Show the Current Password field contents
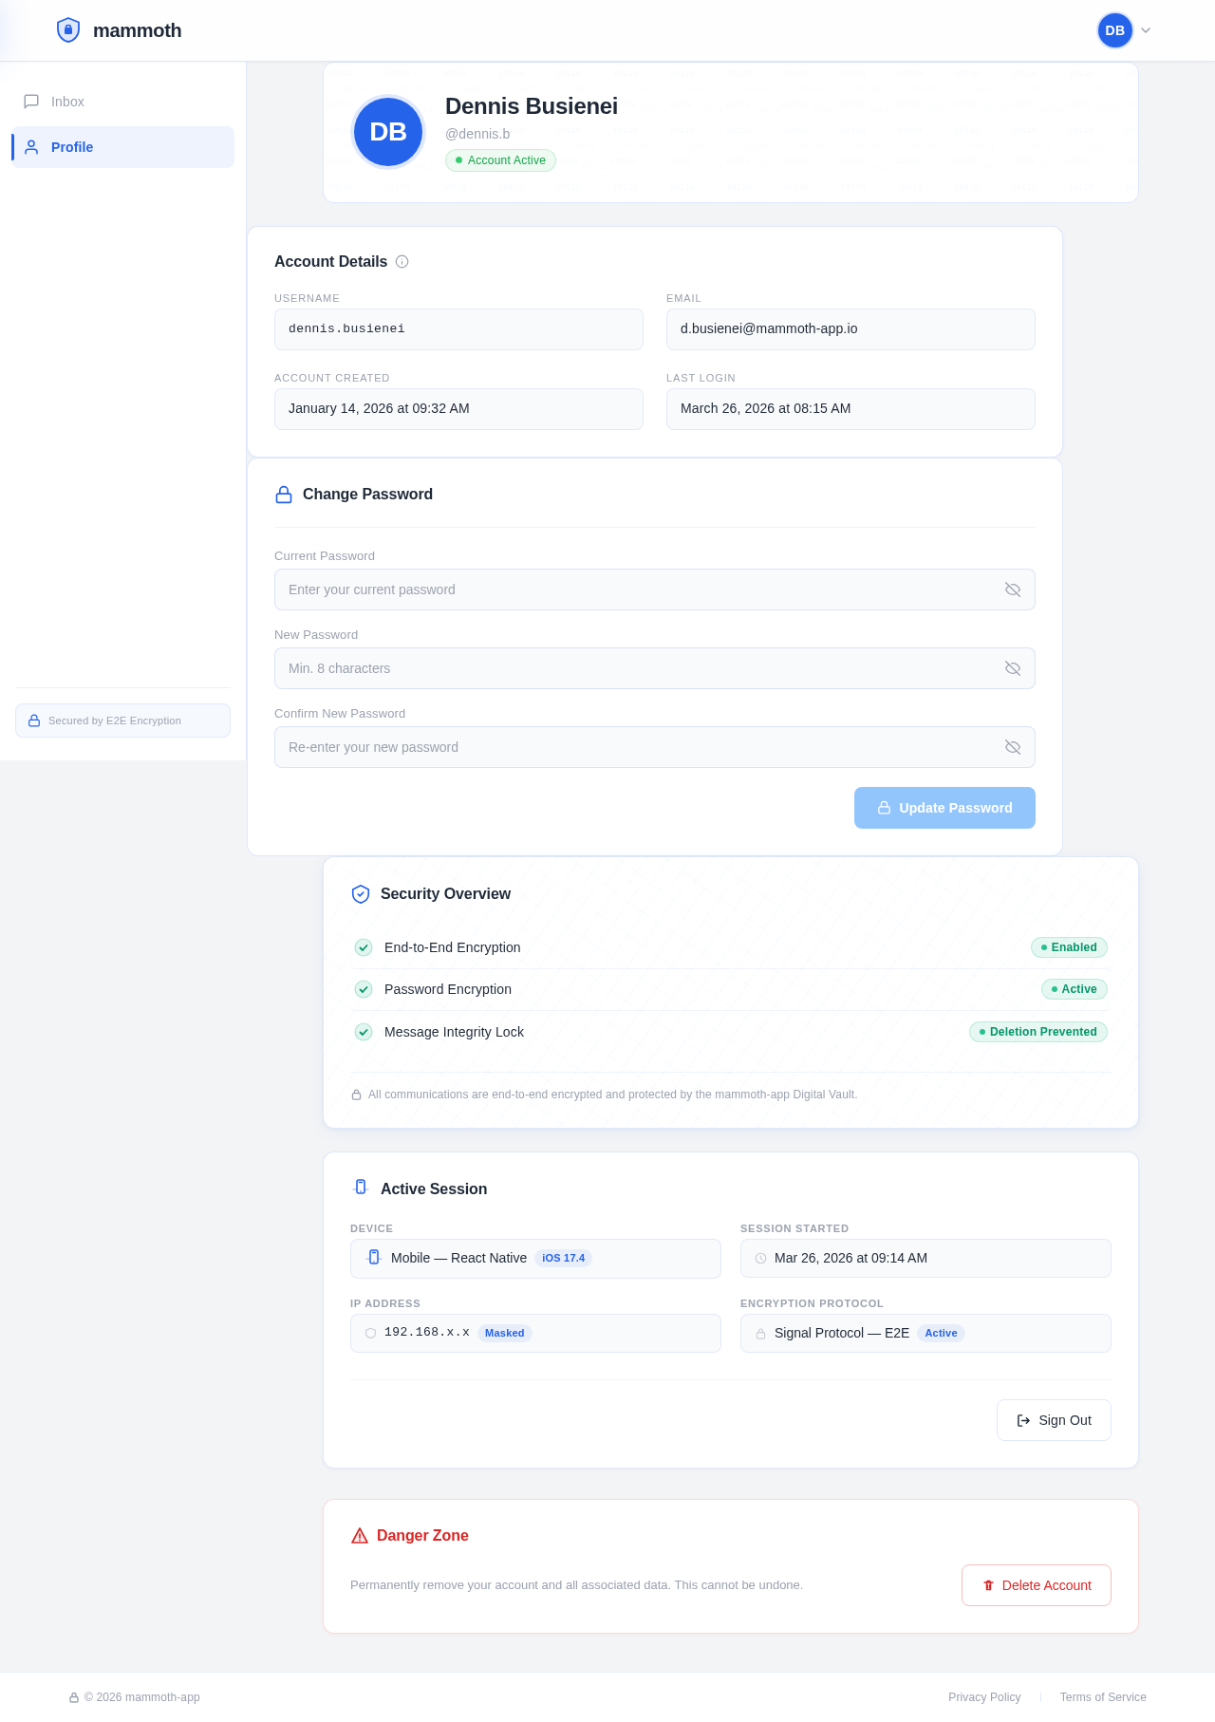Viewport: 1215px width, 1722px height. coord(1013,590)
